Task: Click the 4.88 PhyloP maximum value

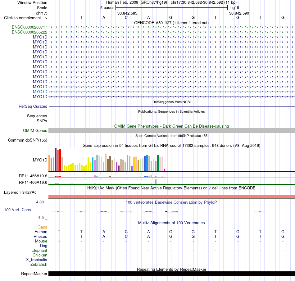Action: tap(40, 202)
